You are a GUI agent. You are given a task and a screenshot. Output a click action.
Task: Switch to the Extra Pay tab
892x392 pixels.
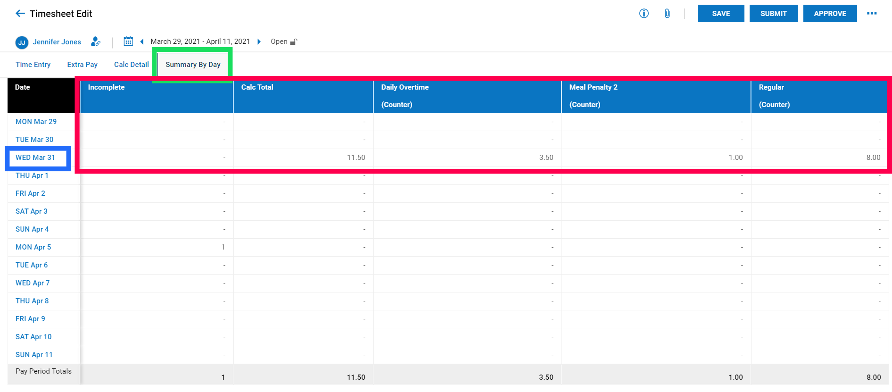pos(83,65)
